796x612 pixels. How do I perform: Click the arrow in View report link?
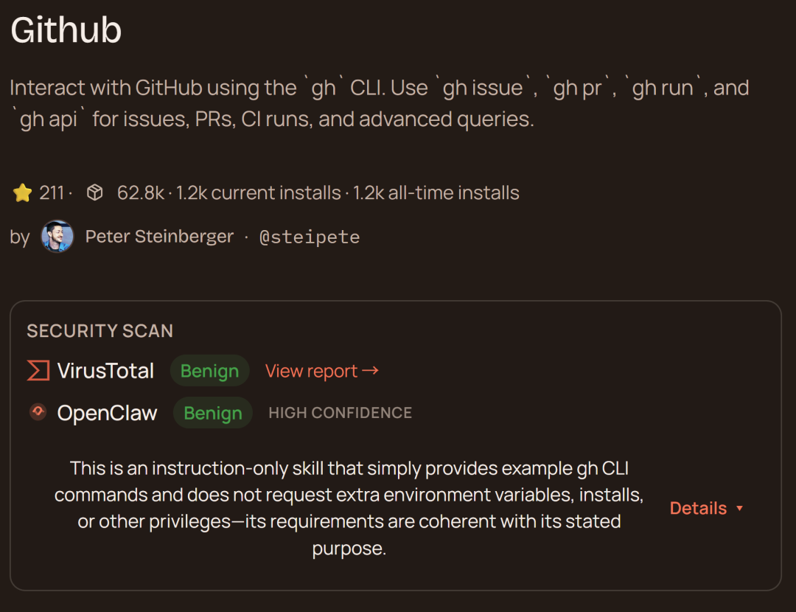[371, 370]
